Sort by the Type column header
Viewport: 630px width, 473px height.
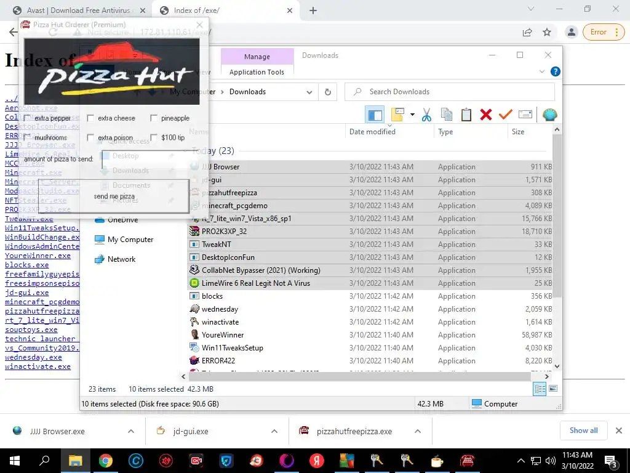click(445, 132)
